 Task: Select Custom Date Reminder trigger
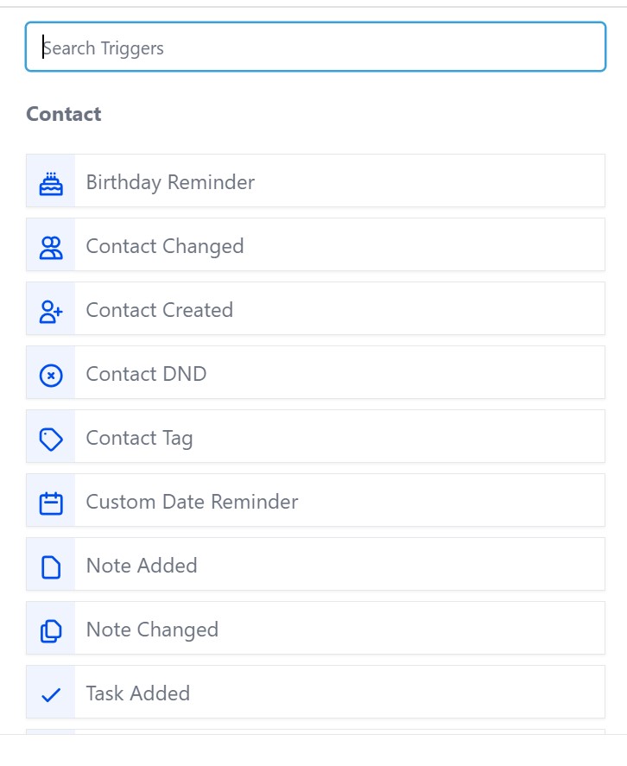(192, 502)
